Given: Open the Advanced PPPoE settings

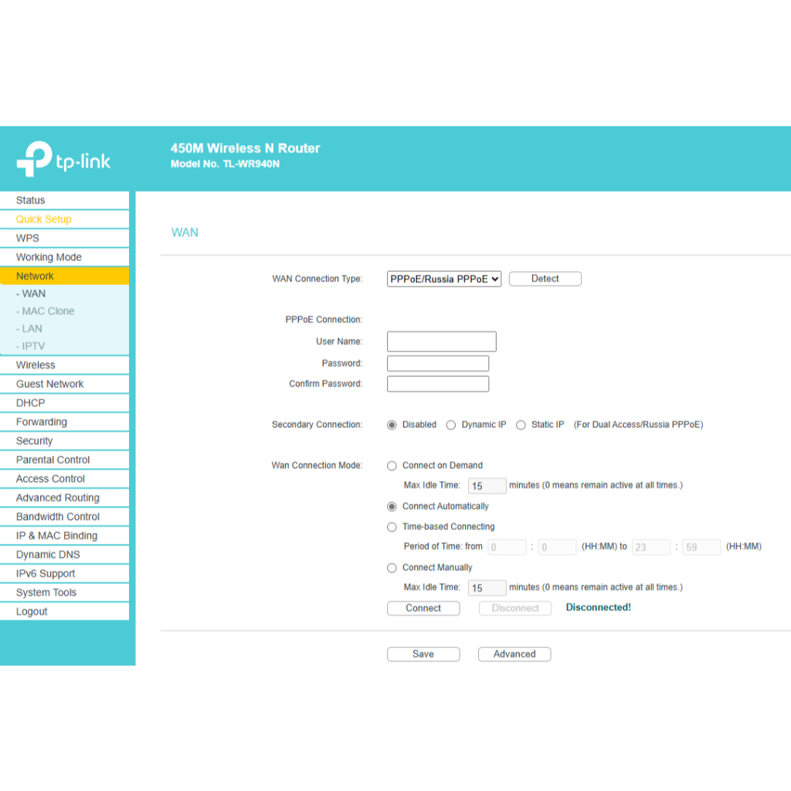Looking at the screenshot, I should (x=514, y=654).
